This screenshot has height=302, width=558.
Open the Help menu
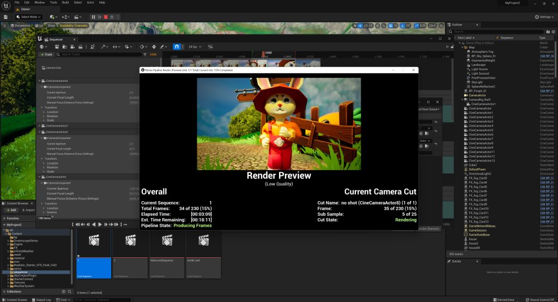[x=102, y=3]
